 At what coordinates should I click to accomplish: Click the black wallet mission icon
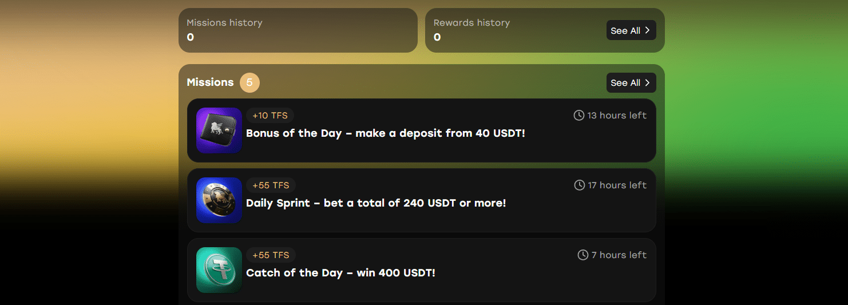tap(219, 130)
